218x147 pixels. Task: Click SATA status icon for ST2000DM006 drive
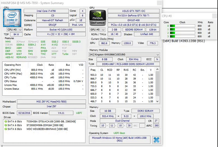(6, 125)
